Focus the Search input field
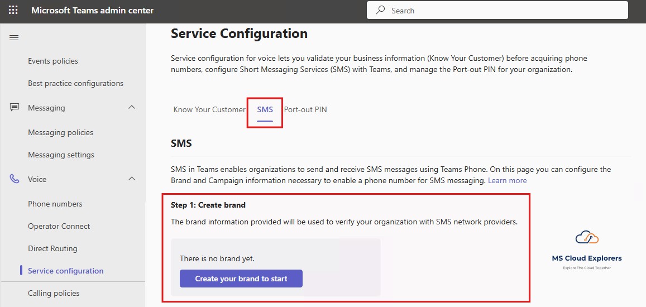 497,11
